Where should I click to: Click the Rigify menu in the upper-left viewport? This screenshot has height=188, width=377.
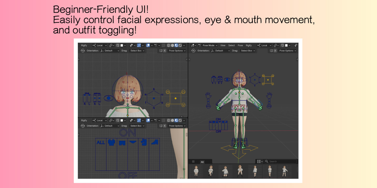84,45
